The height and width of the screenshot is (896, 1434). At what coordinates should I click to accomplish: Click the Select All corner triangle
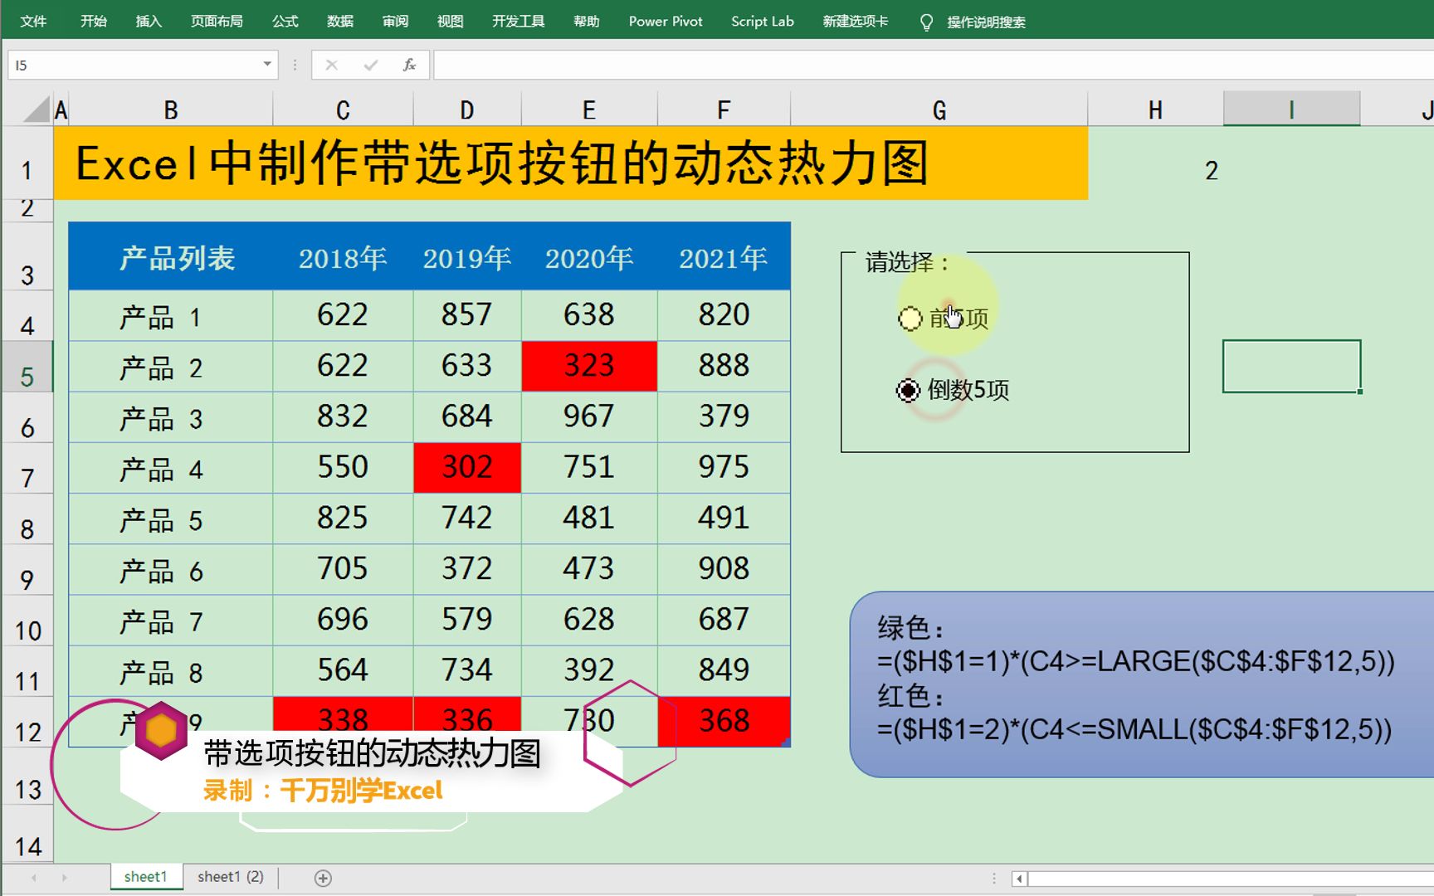(36, 110)
